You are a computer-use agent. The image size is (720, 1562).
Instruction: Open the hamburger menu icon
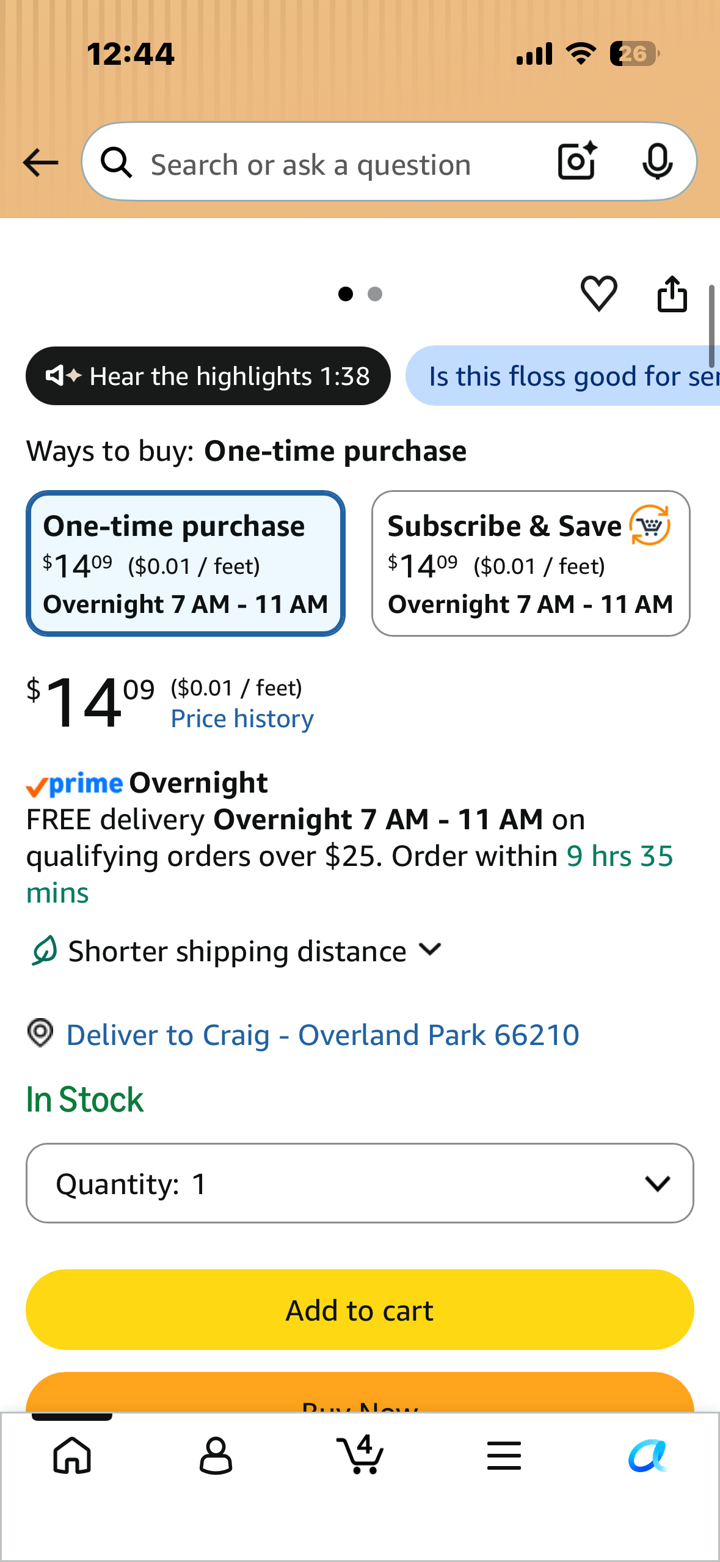point(504,1455)
